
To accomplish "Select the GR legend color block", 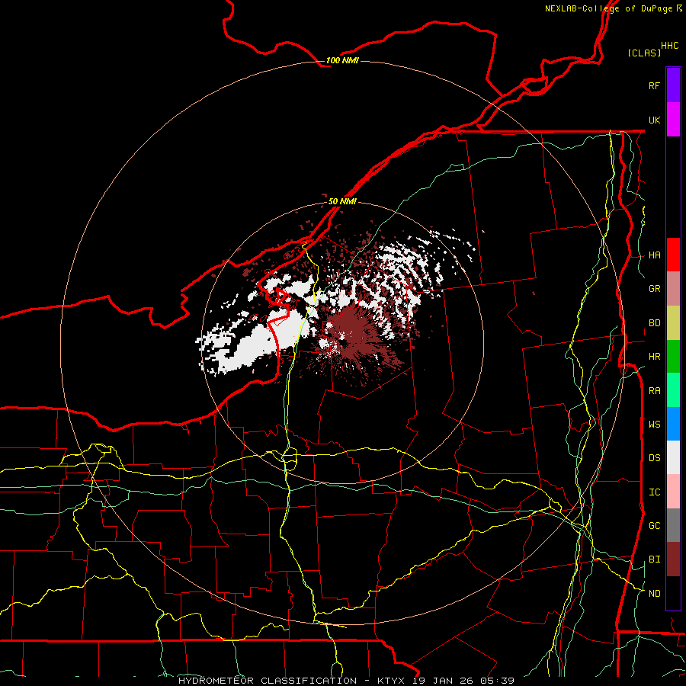I will click(x=673, y=289).
